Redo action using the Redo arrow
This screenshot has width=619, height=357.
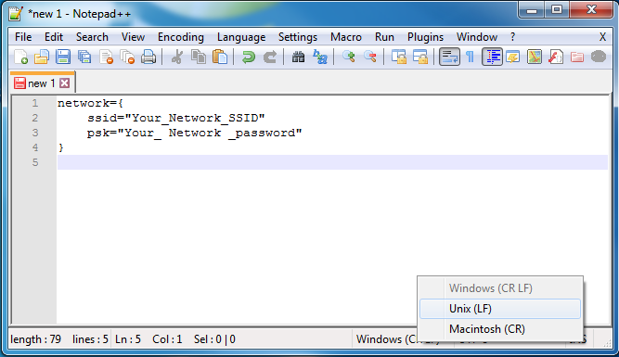270,57
